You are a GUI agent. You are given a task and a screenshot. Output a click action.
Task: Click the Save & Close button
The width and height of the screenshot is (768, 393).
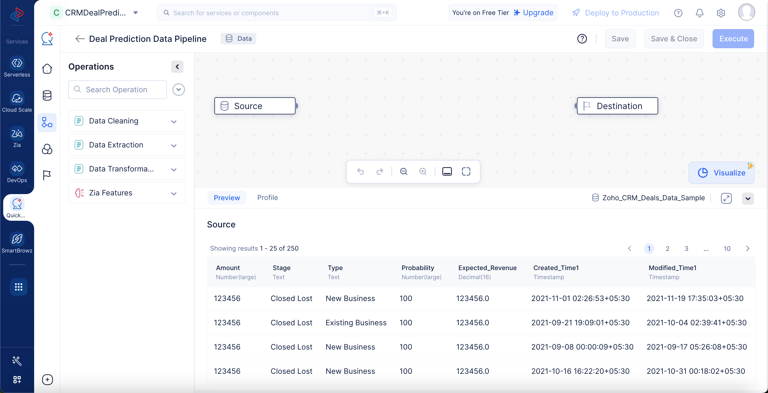(x=674, y=39)
